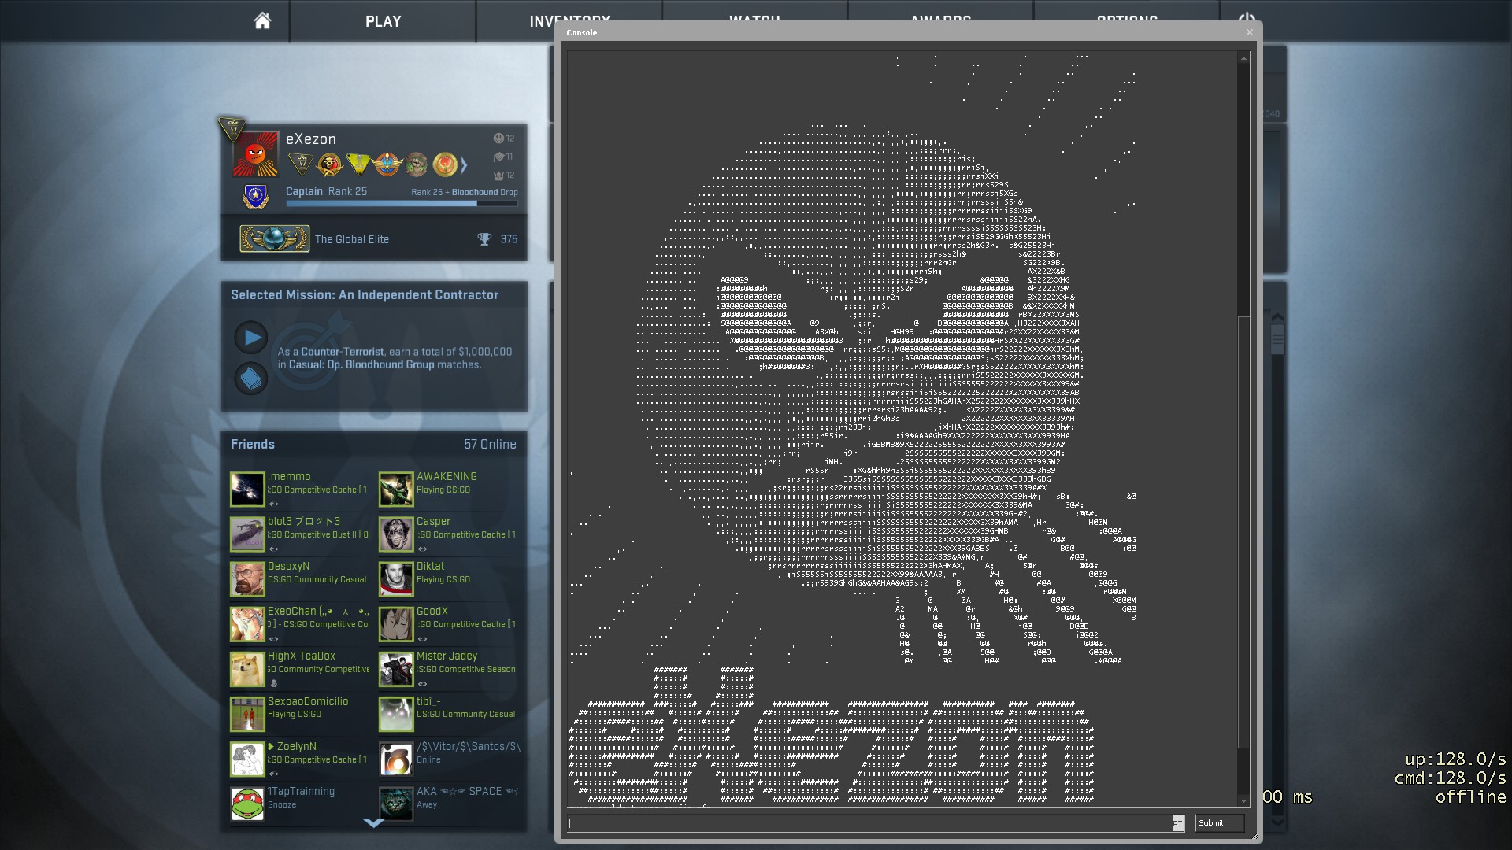The width and height of the screenshot is (1512, 850).
Task: Click the Captain rank shield emblem
Action: pos(256,196)
